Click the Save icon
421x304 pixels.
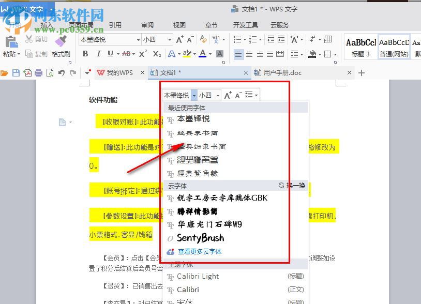[17, 73]
